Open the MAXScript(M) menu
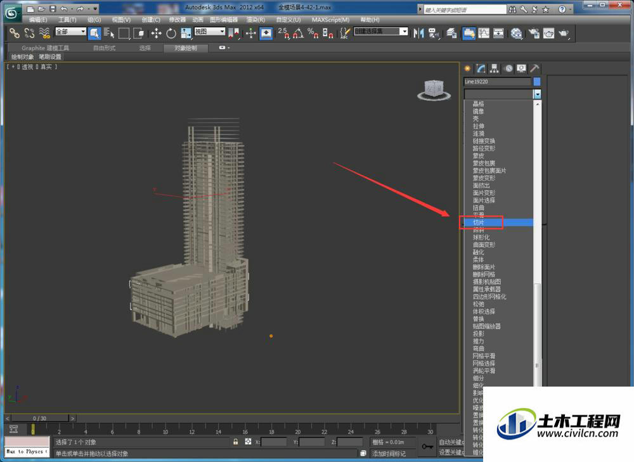This screenshot has width=634, height=462. [330, 20]
